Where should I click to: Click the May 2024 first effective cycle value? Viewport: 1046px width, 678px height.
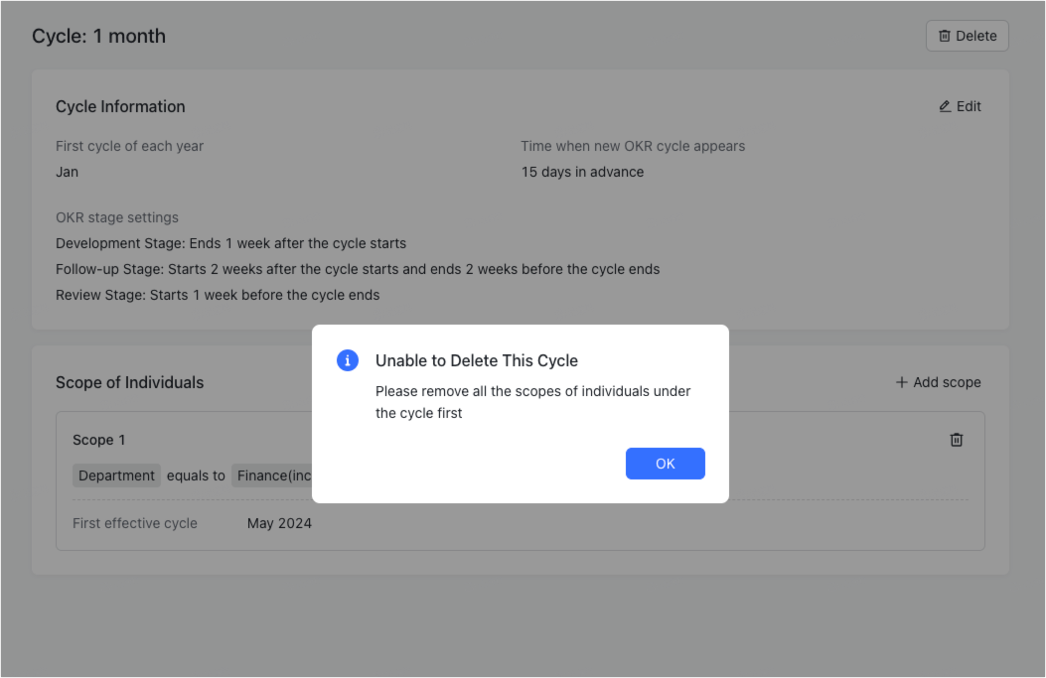[x=279, y=522]
